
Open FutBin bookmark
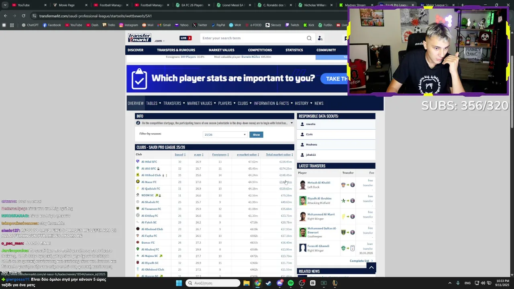[325, 25]
